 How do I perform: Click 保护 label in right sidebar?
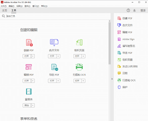coord(125,87)
